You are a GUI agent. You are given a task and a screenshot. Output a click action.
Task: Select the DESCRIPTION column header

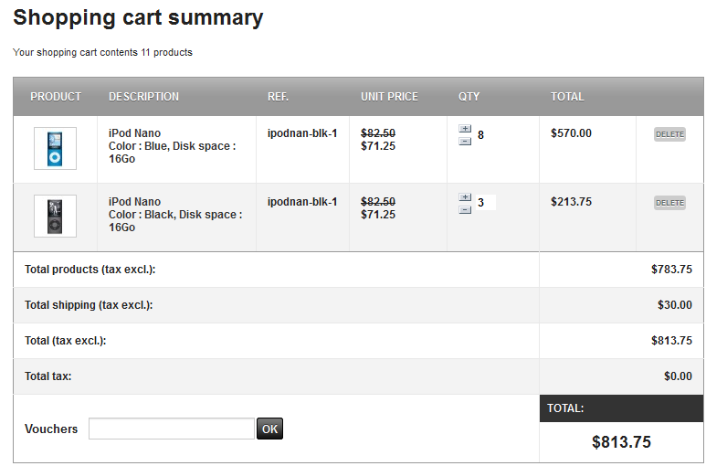point(143,97)
